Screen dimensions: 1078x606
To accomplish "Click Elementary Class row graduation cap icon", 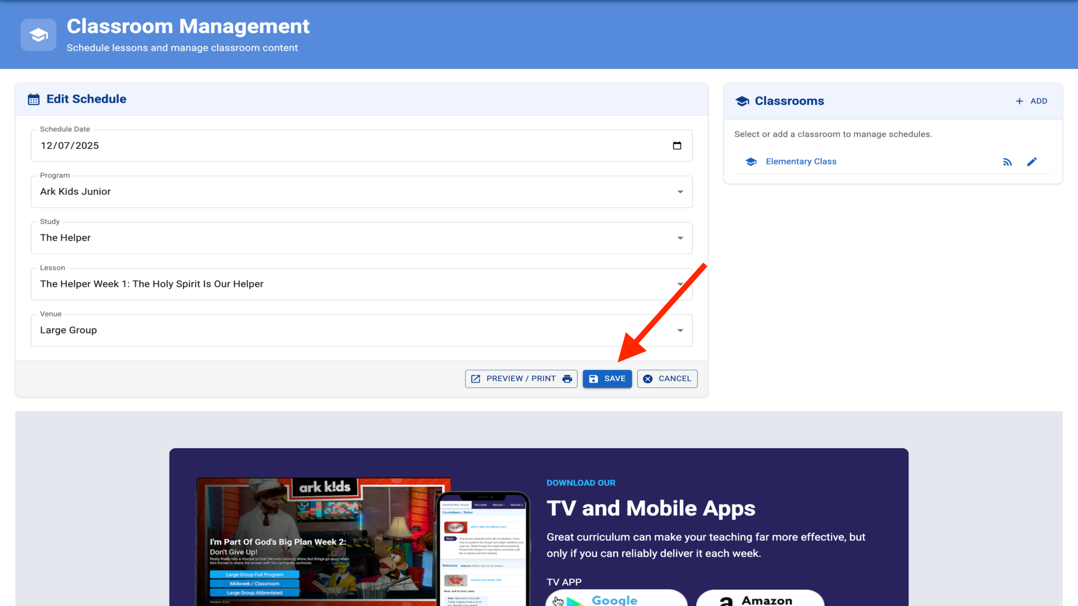I will [x=751, y=162].
